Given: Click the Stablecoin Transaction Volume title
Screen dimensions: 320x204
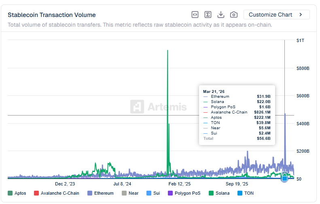Looking at the screenshot, I should coord(52,15).
